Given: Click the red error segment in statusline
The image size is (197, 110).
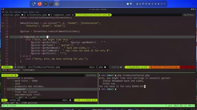Looking at the screenshot, I should point(187,67).
